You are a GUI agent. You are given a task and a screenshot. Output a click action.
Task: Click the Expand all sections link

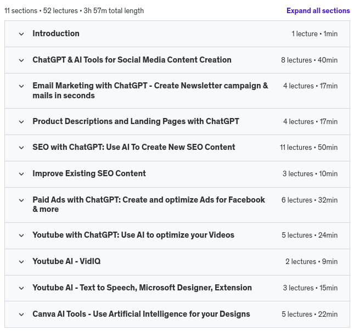point(318,10)
